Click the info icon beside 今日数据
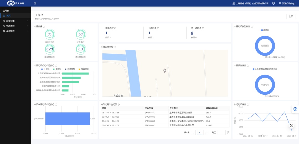Viewport: 299px width, 144px height. [x=44, y=27]
